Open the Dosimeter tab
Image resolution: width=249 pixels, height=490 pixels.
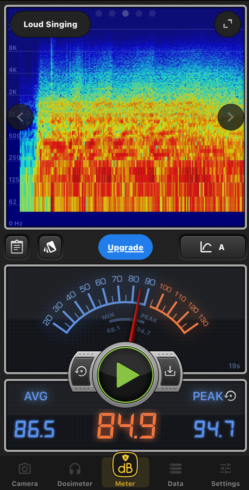click(x=75, y=474)
